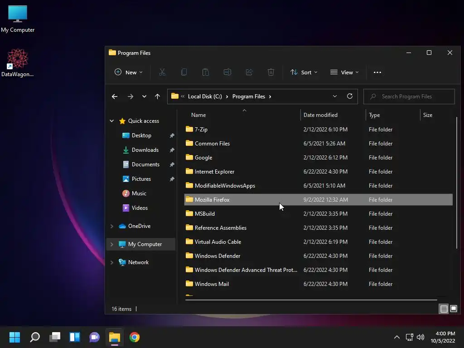The height and width of the screenshot is (348, 464).
Task: Refresh the Program Files folder view
Action: tap(350, 96)
